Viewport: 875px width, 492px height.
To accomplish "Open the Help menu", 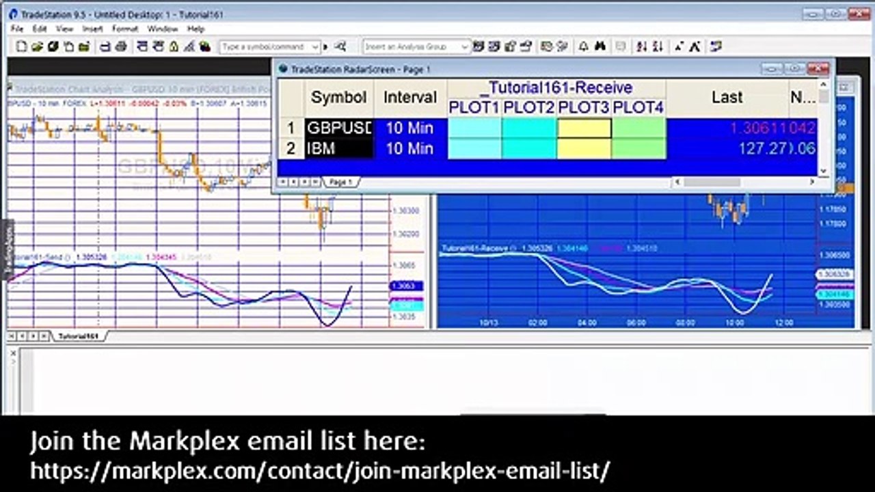I will click(x=196, y=29).
